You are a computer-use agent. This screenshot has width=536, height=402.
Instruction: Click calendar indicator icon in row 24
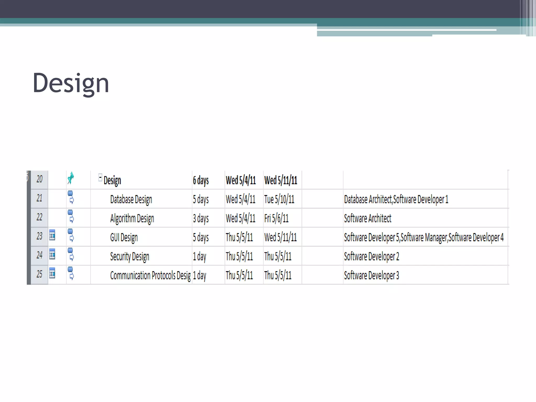click(x=52, y=254)
